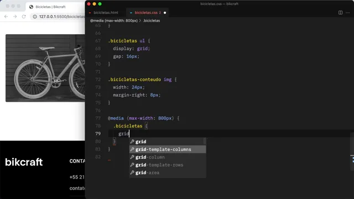Go back with the browser back arrow
This screenshot has width=354, height=199.
pos(6,17)
